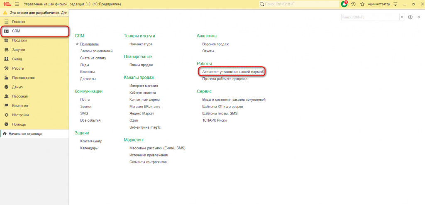Image resolution: width=425 pixels, height=205 pixels.
Task: Click Компания flag icon
Action: point(7,106)
